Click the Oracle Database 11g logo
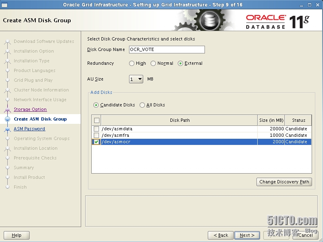Image resolution: width=323 pixels, height=242 pixels. pos(278,22)
